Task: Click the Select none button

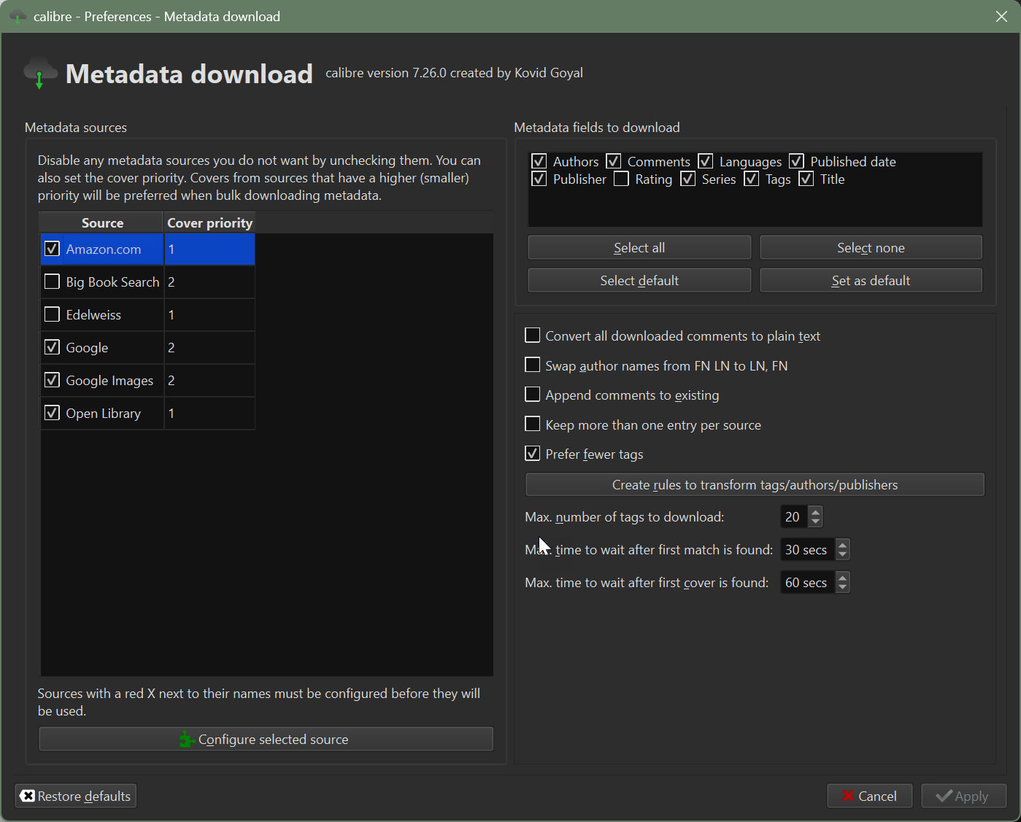Action: coord(871,247)
